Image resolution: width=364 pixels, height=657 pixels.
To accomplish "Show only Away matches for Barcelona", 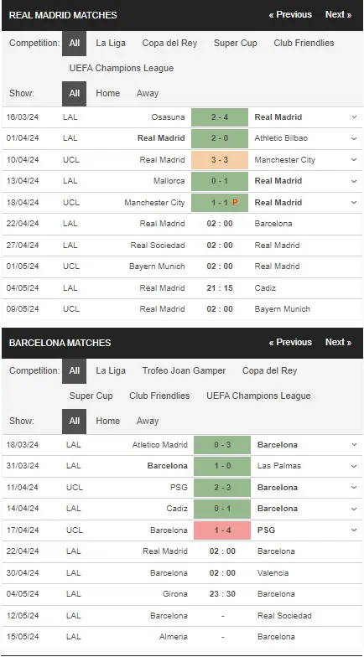I will click(x=148, y=421).
